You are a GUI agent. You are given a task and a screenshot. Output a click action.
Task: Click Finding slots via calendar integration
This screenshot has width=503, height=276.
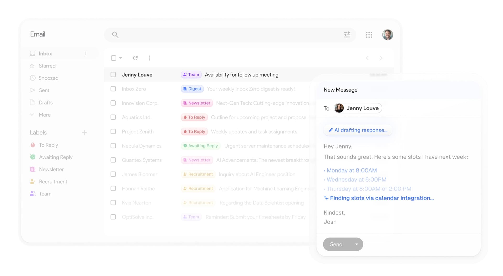(x=379, y=198)
